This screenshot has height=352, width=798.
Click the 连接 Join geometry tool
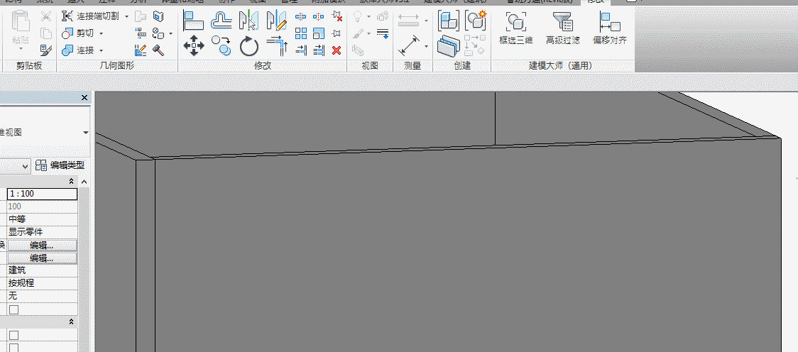78,50
